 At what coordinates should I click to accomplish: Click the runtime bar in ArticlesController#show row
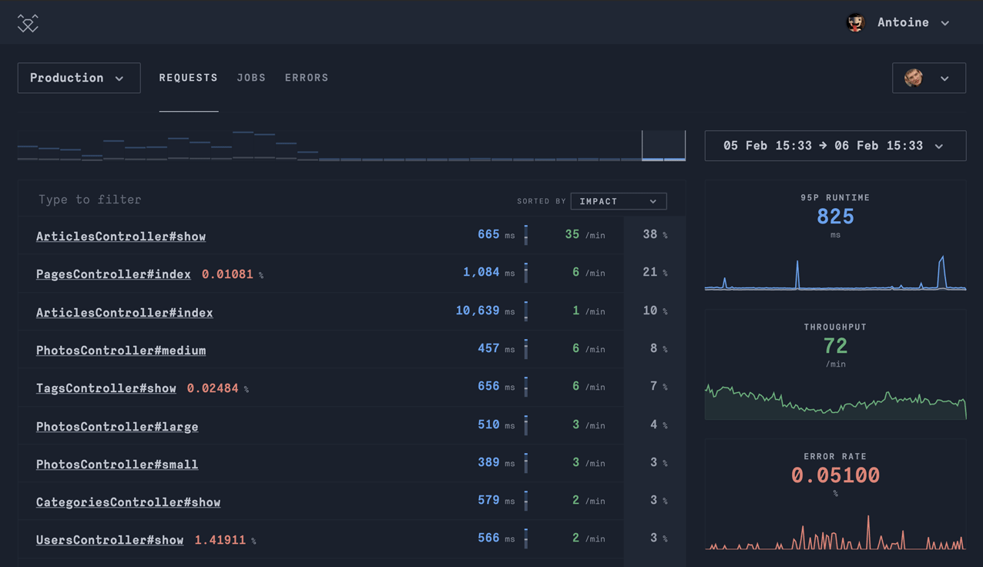coord(526,235)
